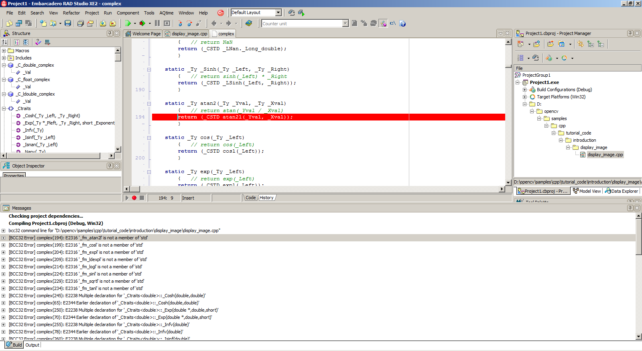The width and height of the screenshot is (642, 351).
Task: Click the Save Desktop layout icon
Action: click(x=292, y=13)
